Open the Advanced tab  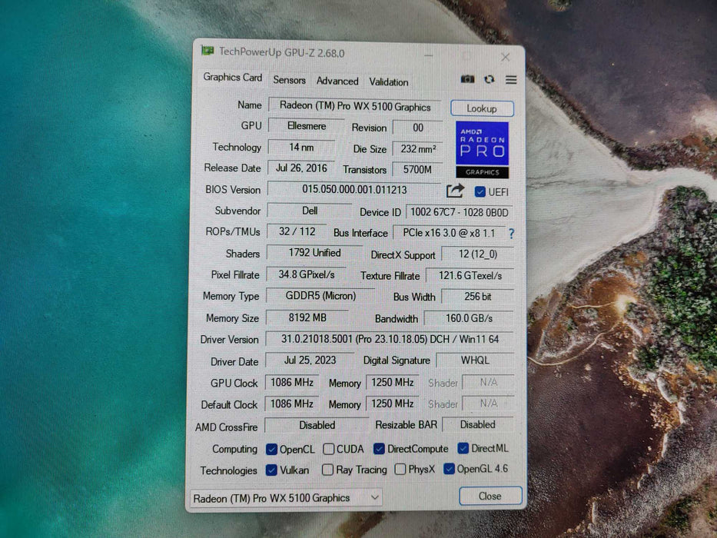click(x=337, y=80)
